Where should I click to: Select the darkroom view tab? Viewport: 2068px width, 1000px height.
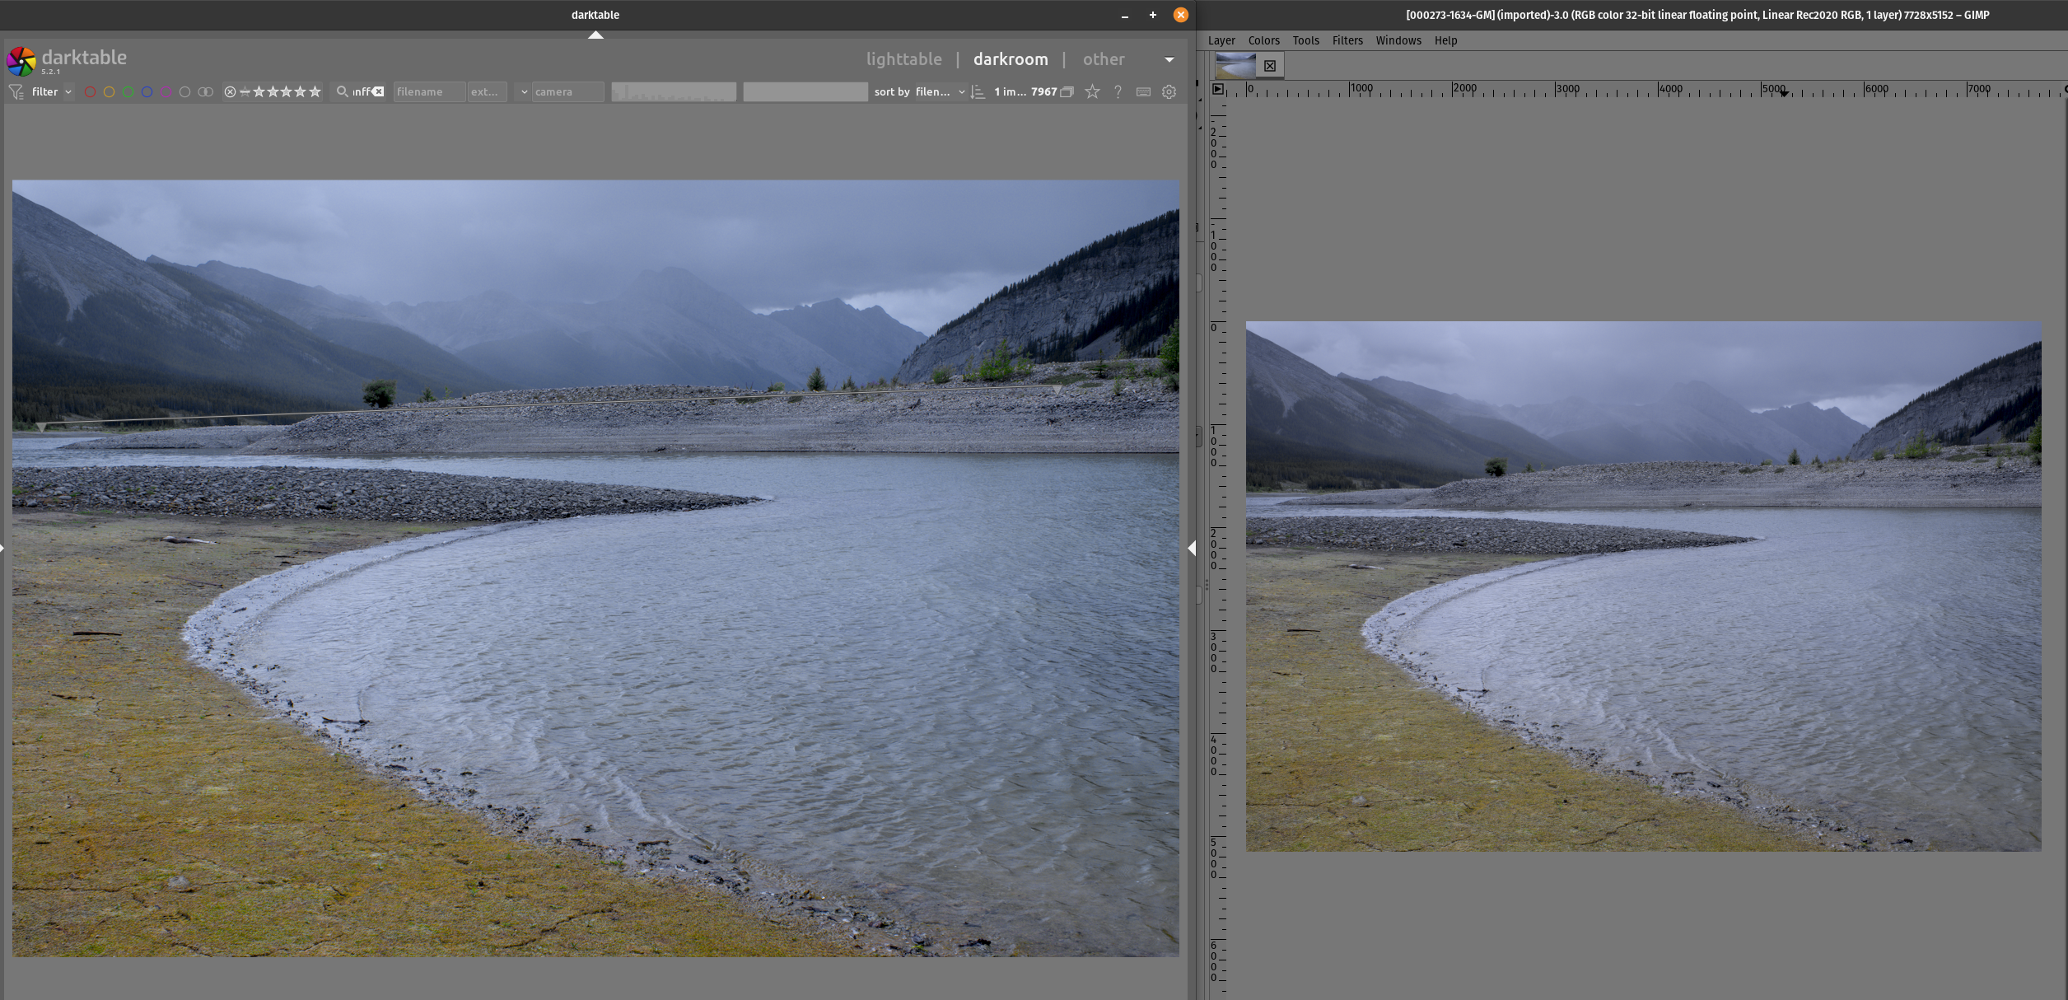1011,59
